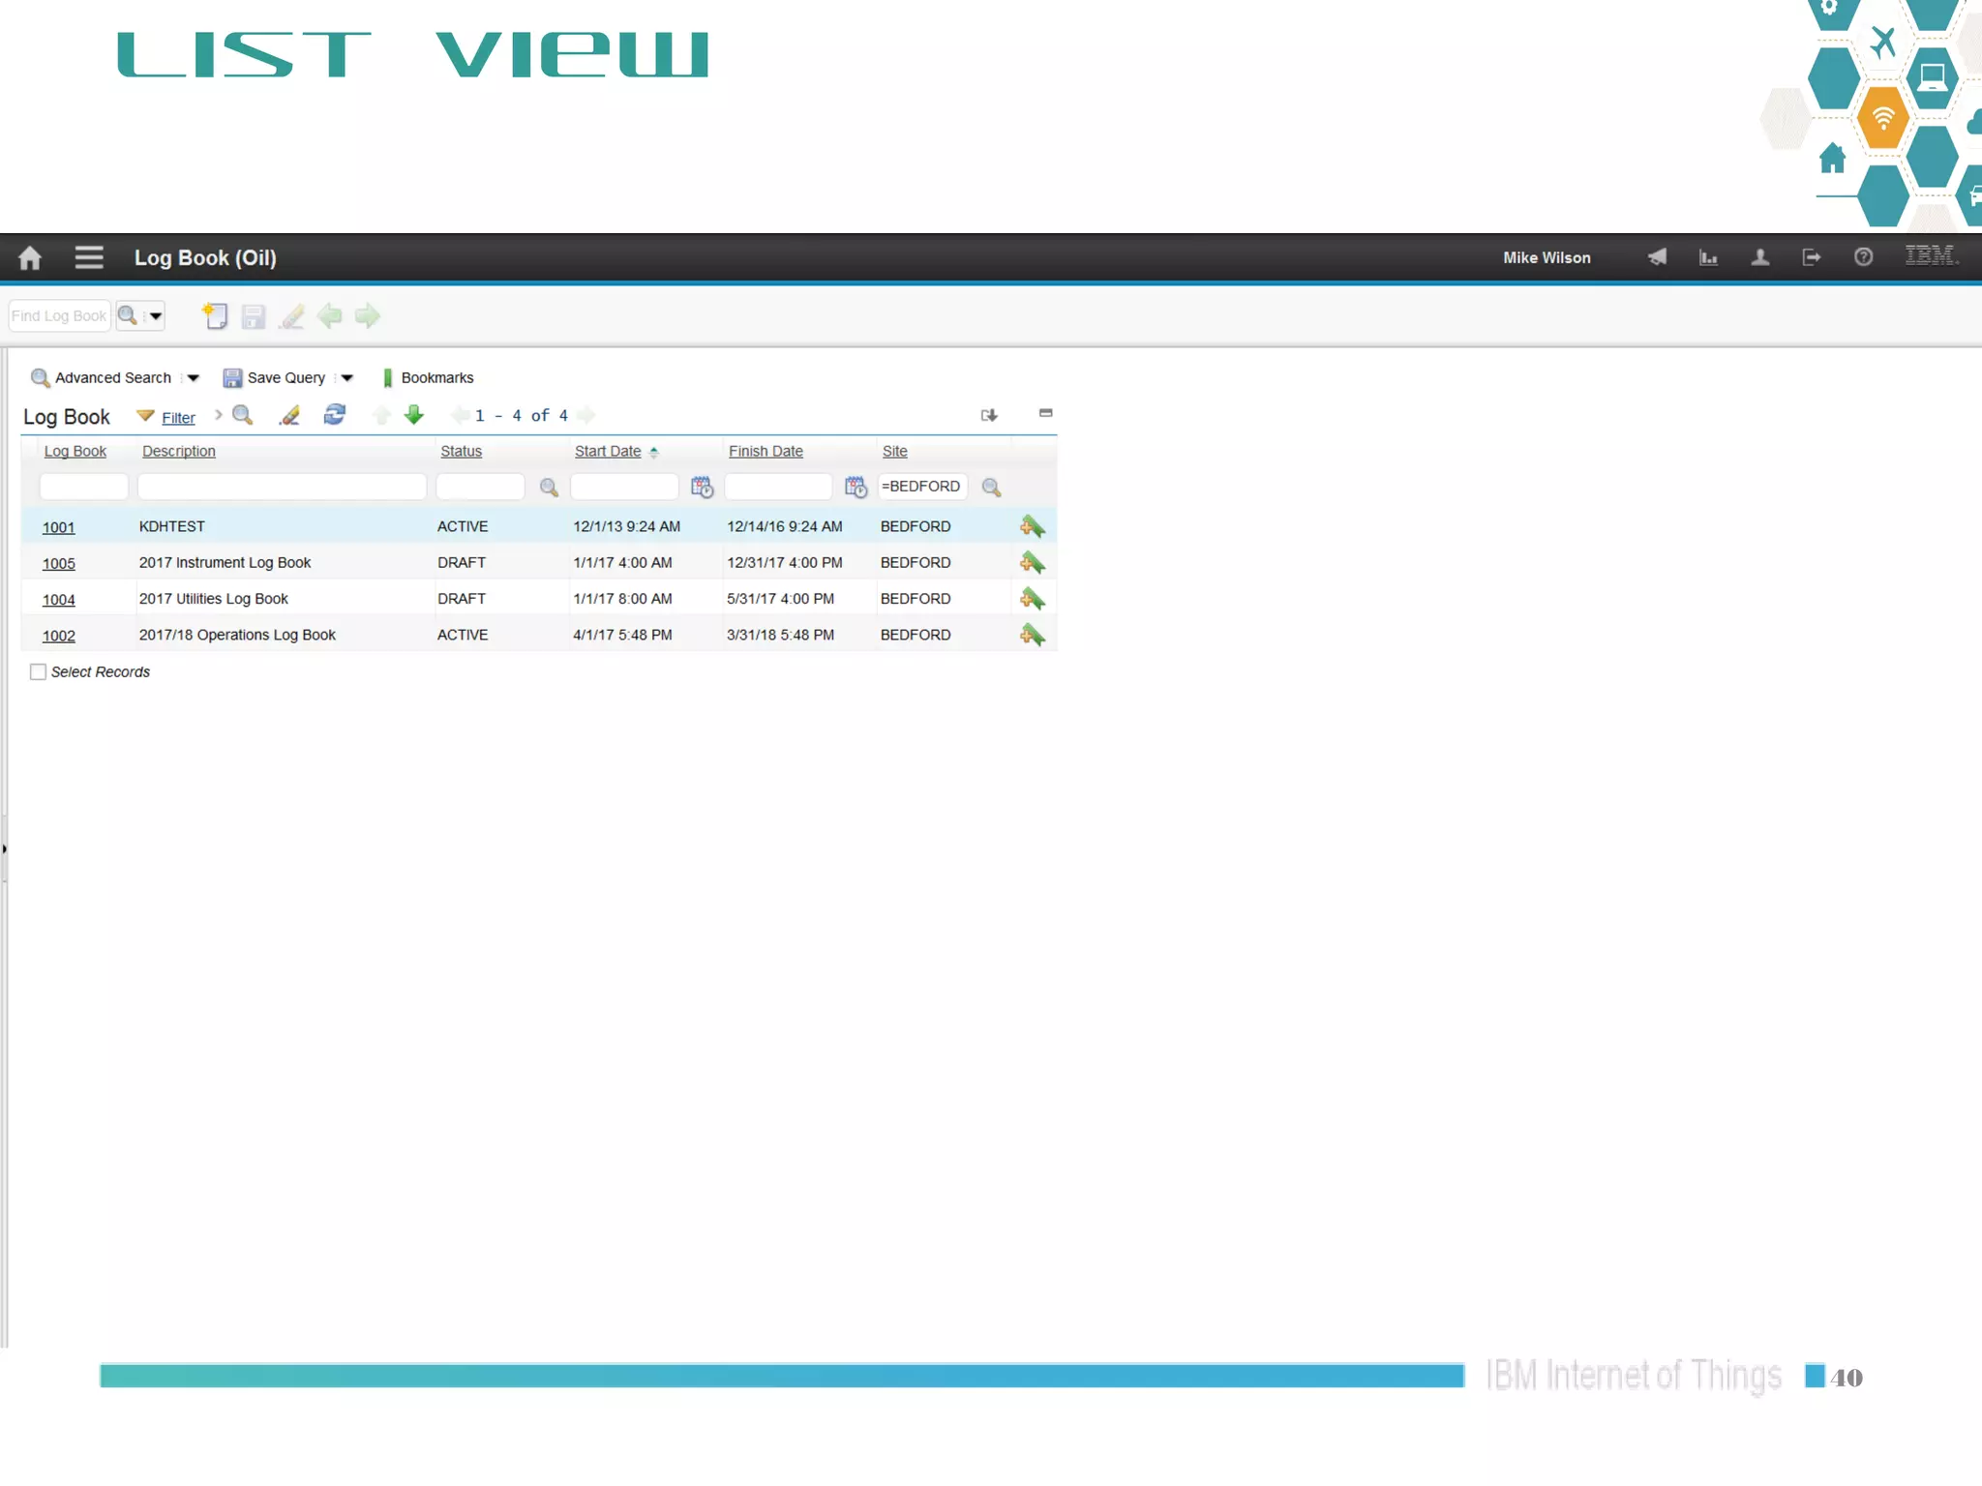Open Status filter value lookup magnifier
Viewport: 1982px width, 1486px height.
(x=549, y=488)
